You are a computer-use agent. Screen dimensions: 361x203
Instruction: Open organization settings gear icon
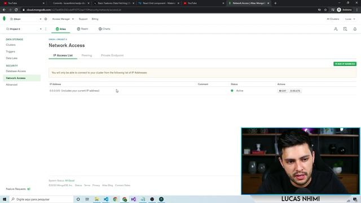point(46,19)
